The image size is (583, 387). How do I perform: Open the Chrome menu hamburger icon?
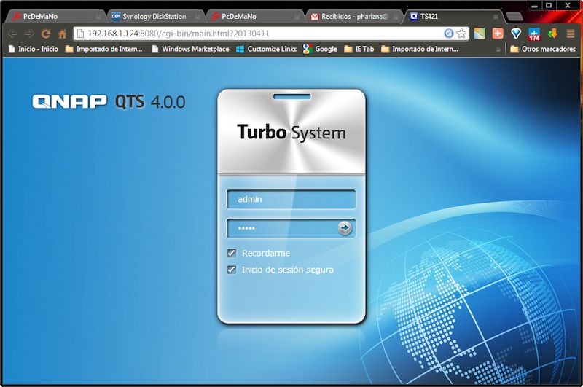click(x=571, y=34)
